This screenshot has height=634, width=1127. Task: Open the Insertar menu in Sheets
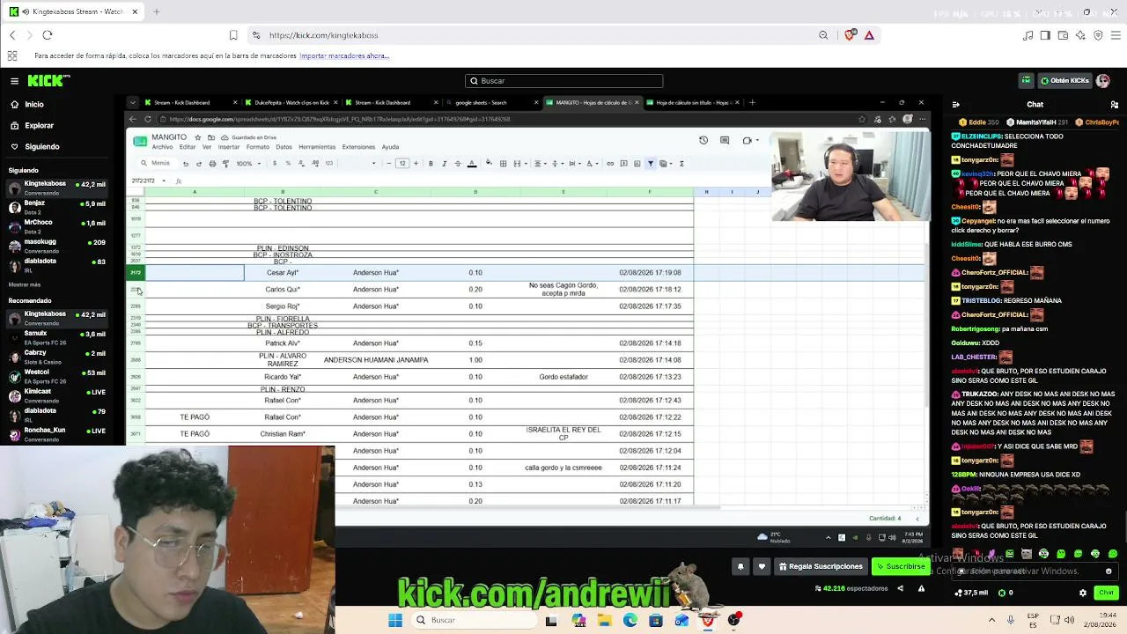pyautogui.click(x=228, y=147)
